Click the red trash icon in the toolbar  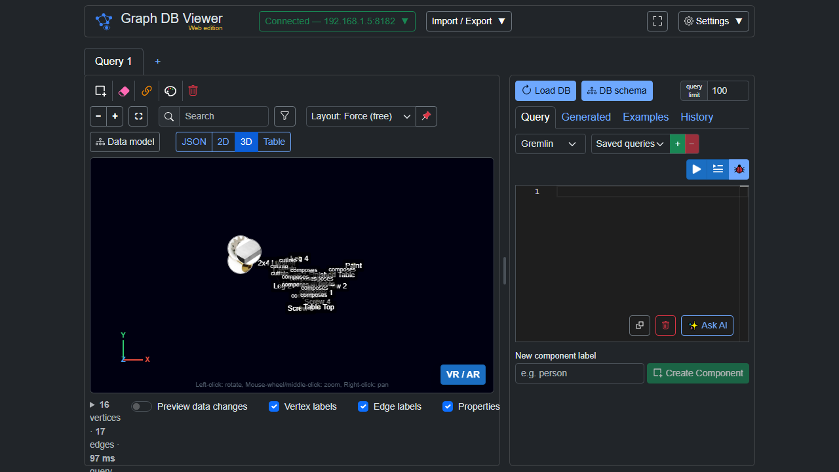tap(193, 91)
